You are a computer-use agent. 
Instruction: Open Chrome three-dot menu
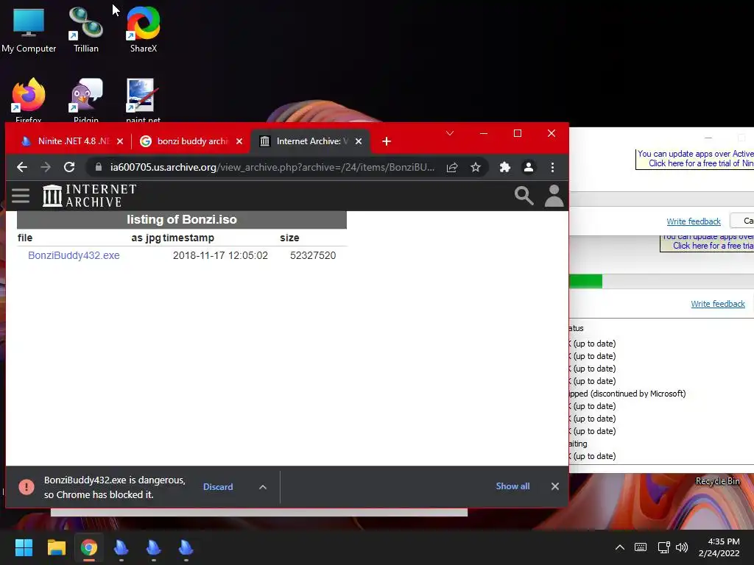552,167
